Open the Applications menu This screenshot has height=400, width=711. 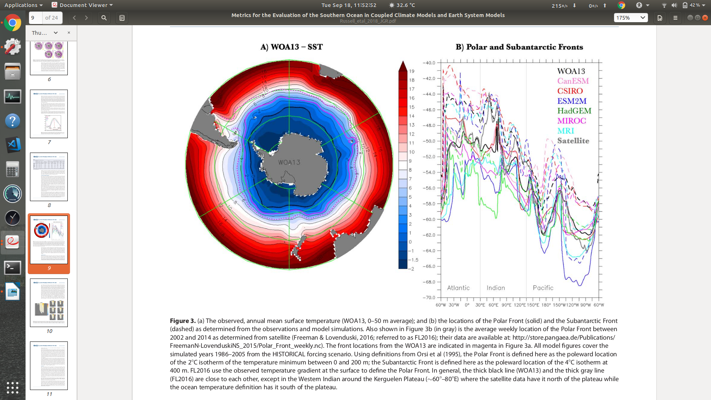[x=23, y=5]
